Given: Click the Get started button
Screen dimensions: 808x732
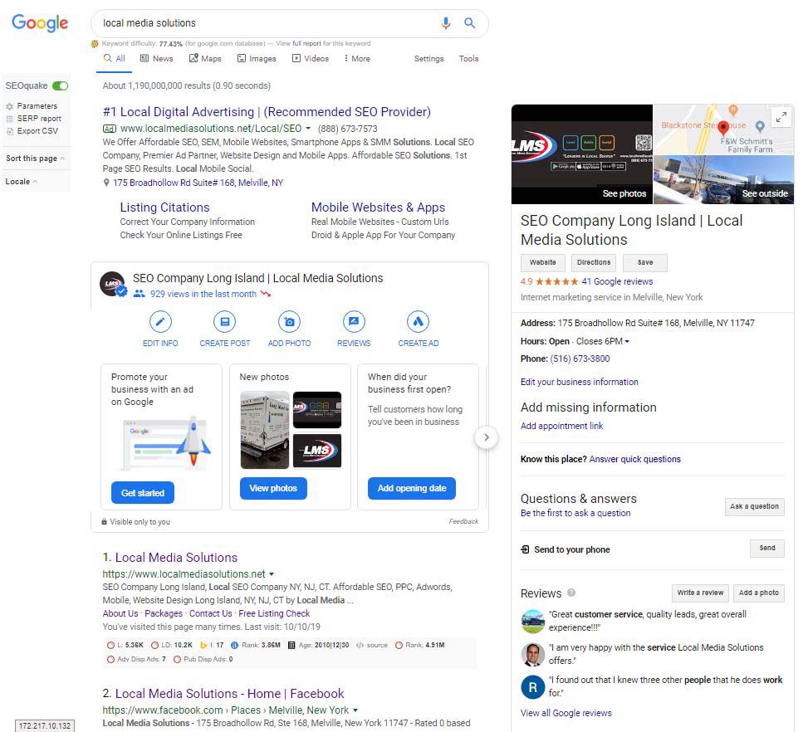Looking at the screenshot, I should pyautogui.click(x=143, y=493).
